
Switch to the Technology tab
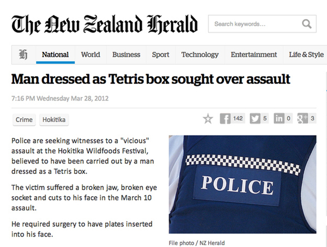point(199,55)
